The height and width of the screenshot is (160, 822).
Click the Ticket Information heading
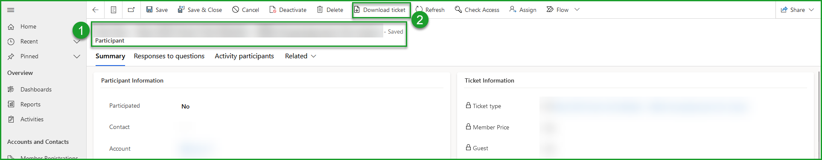coord(490,80)
